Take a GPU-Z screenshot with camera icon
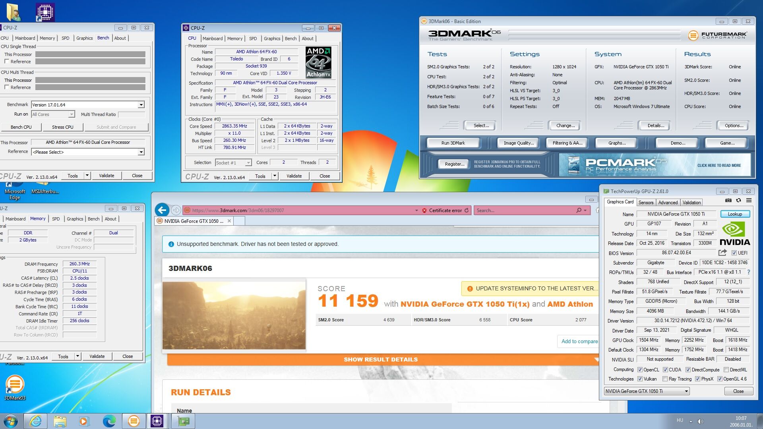This screenshot has height=429, width=763. coord(728,201)
